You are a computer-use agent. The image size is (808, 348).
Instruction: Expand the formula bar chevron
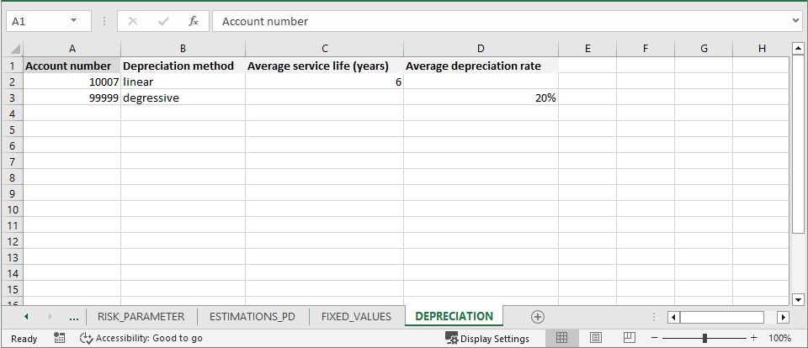(x=797, y=21)
